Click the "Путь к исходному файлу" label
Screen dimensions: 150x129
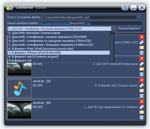point(24,17)
